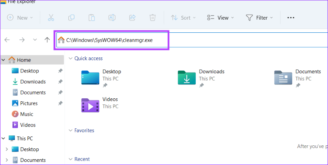Collapse the Favorites section
This screenshot has width=328, height=165.
(x=71, y=131)
